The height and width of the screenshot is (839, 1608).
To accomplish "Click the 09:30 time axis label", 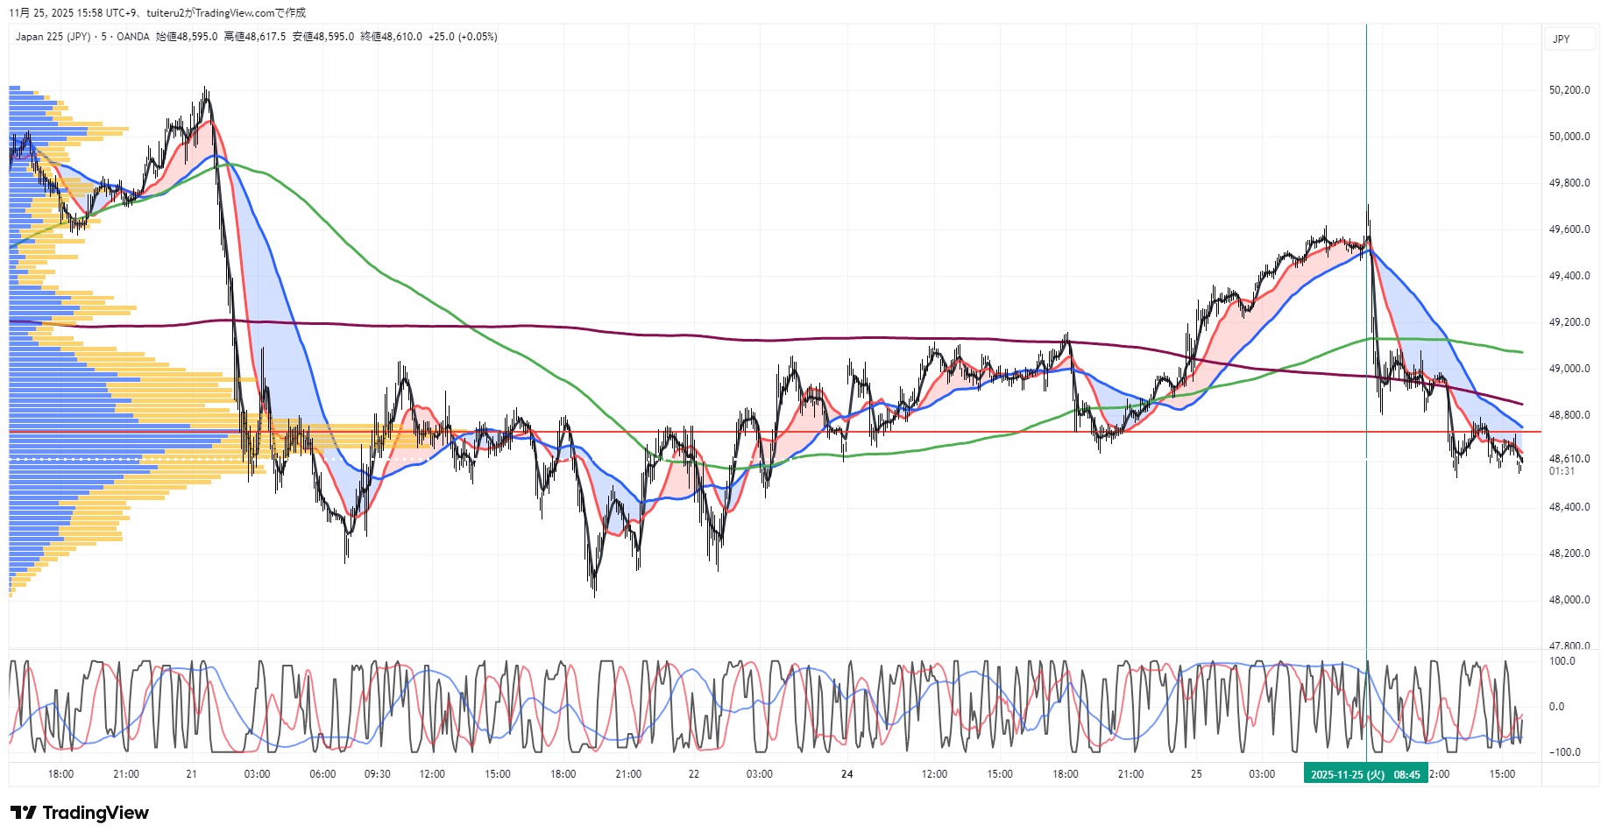I will point(377,774).
